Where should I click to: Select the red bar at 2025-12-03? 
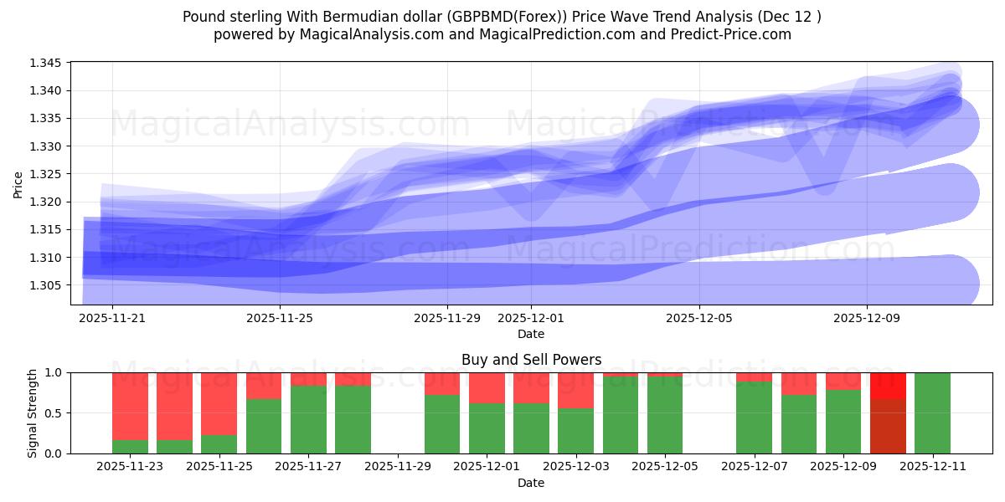point(578,389)
